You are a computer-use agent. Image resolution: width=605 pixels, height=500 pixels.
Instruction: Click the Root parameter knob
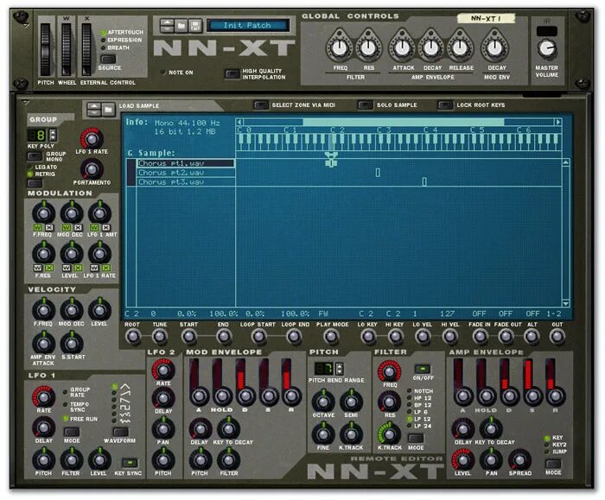click(x=133, y=337)
